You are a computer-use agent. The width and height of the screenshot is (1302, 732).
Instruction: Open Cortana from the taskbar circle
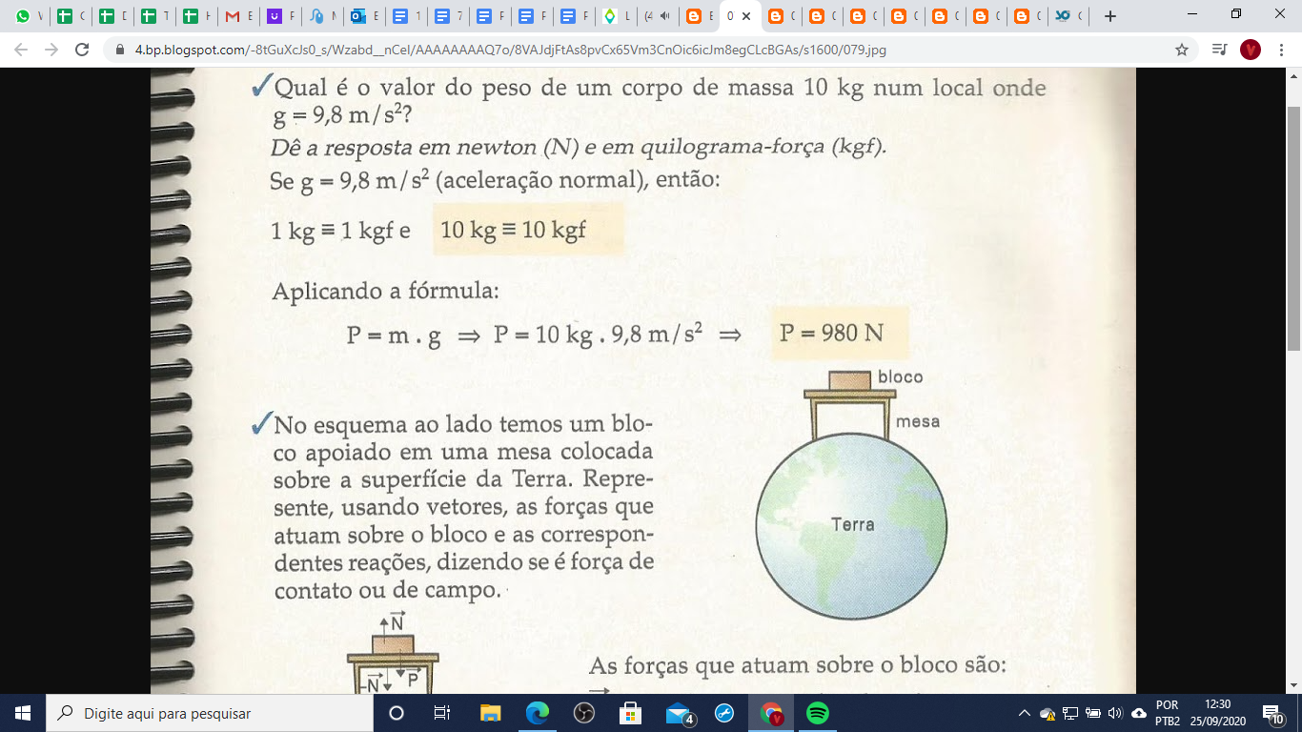397,713
